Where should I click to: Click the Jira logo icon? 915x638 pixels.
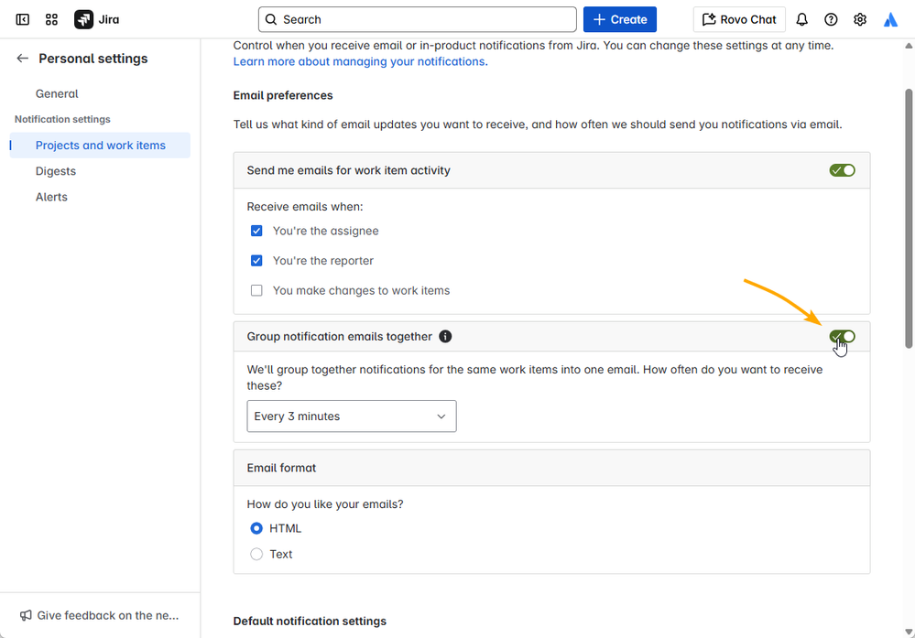(x=84, y=19)
